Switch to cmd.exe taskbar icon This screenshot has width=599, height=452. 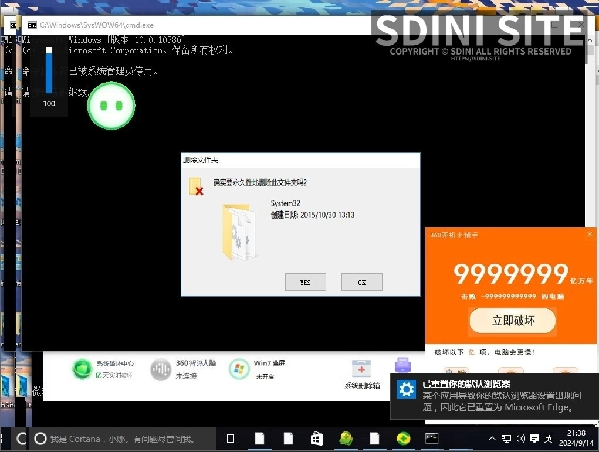[432, 439]
